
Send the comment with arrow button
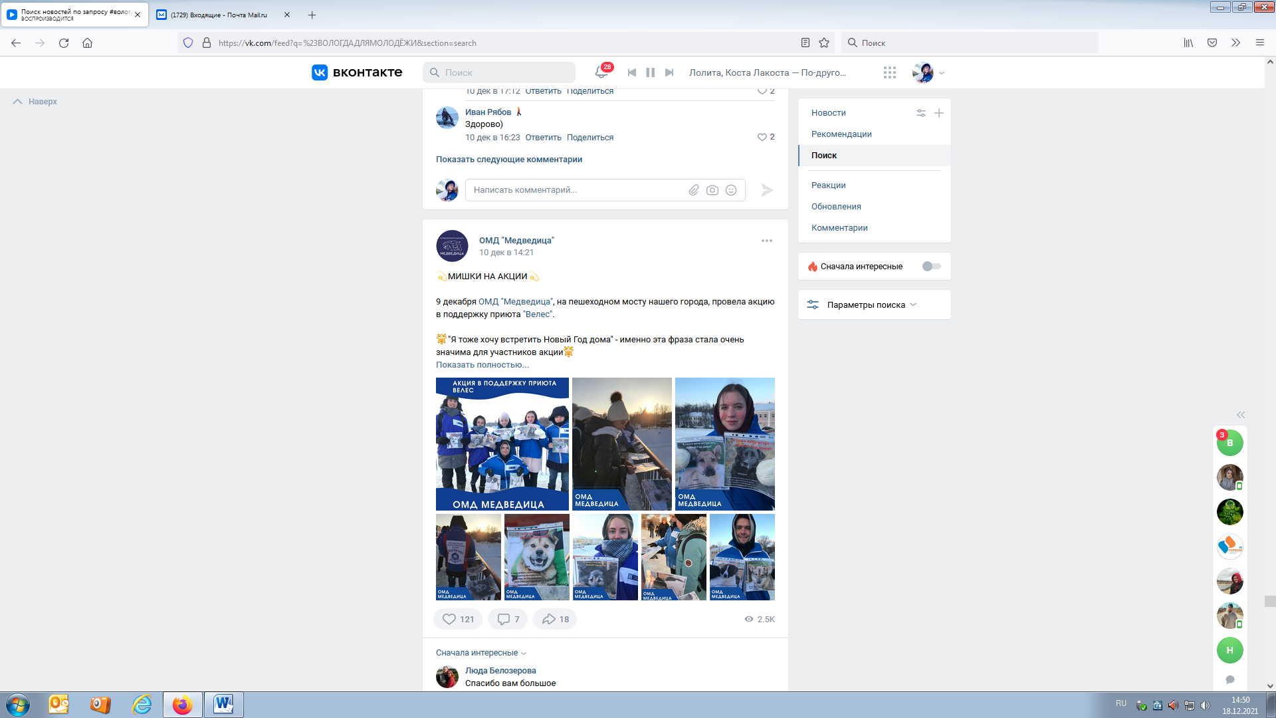(767, 190)
